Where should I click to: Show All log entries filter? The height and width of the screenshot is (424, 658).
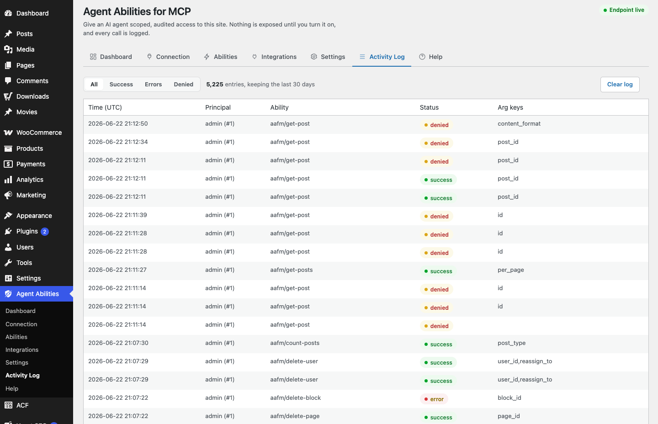pyautogui.click(x=94, y=85)
